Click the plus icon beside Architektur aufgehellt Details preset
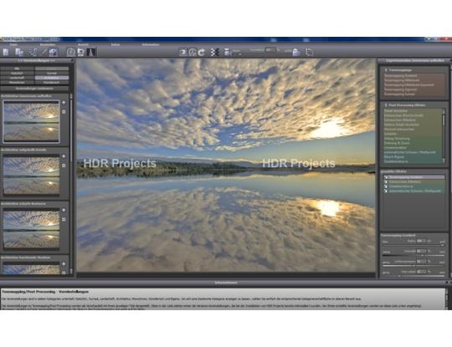The image size is (452, 347). click(64, 156)
